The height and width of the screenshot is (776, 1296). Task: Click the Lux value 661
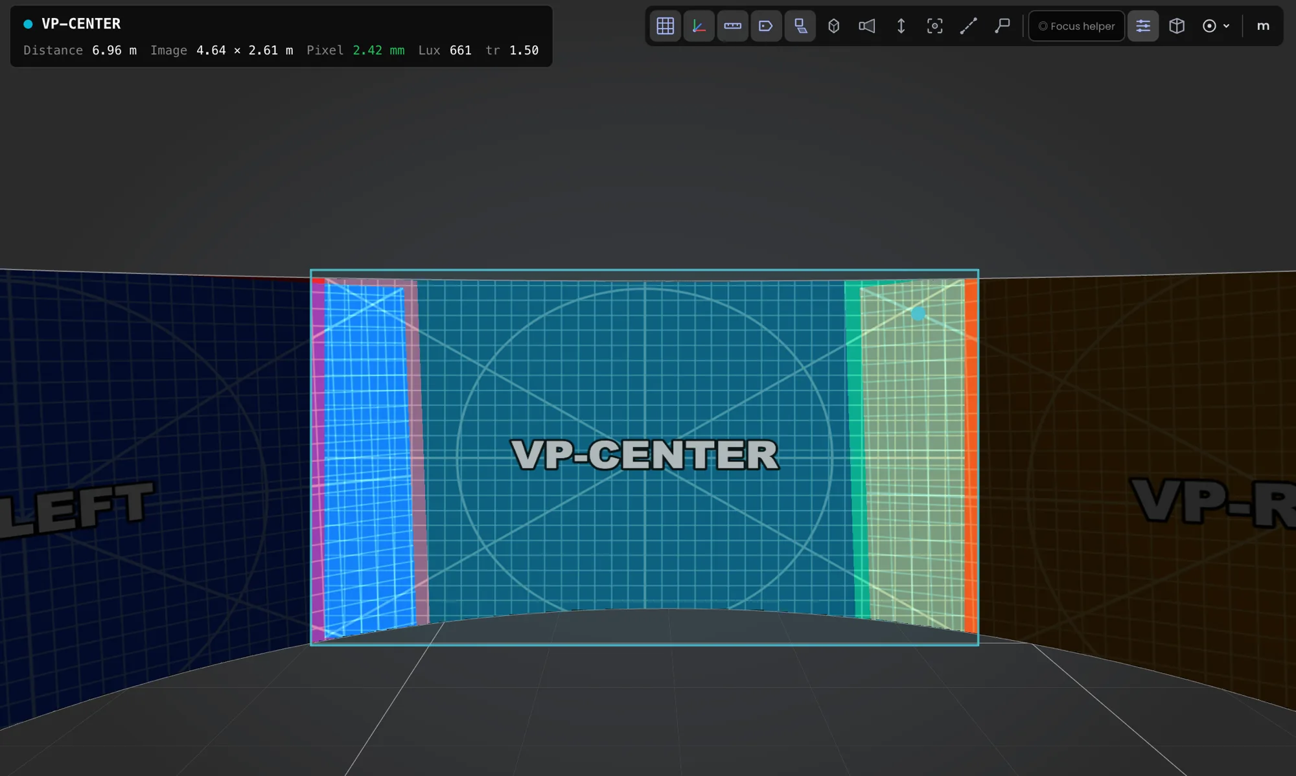[x=461, y=50]
